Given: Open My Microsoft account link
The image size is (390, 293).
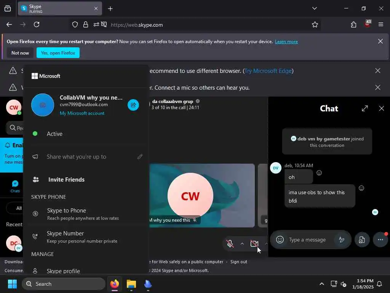Looking at the screenshot, I should (82, 113).
